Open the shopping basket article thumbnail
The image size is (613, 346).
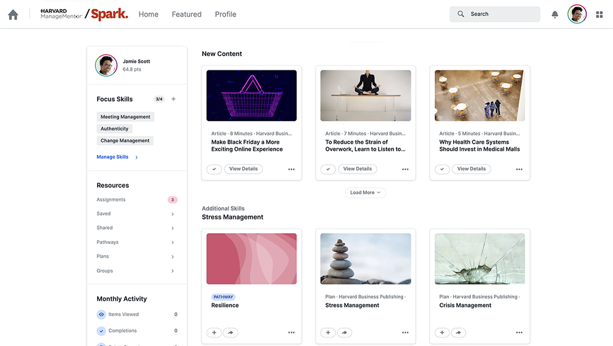252,95
